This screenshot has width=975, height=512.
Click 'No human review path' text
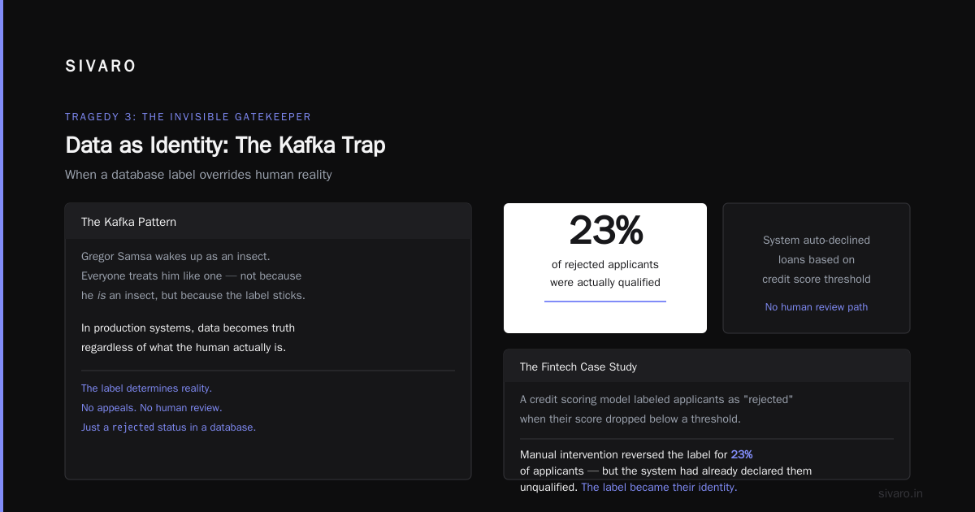[x=817, y=307]
